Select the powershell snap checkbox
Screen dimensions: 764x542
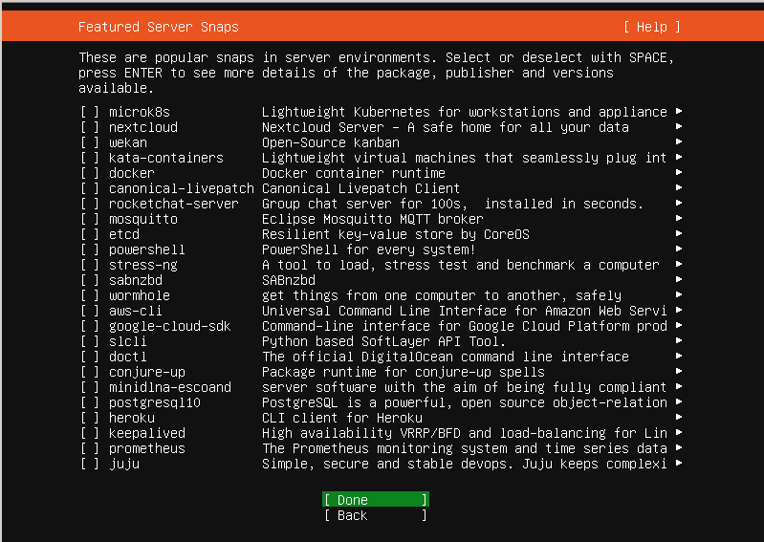(x=90, y=249)
